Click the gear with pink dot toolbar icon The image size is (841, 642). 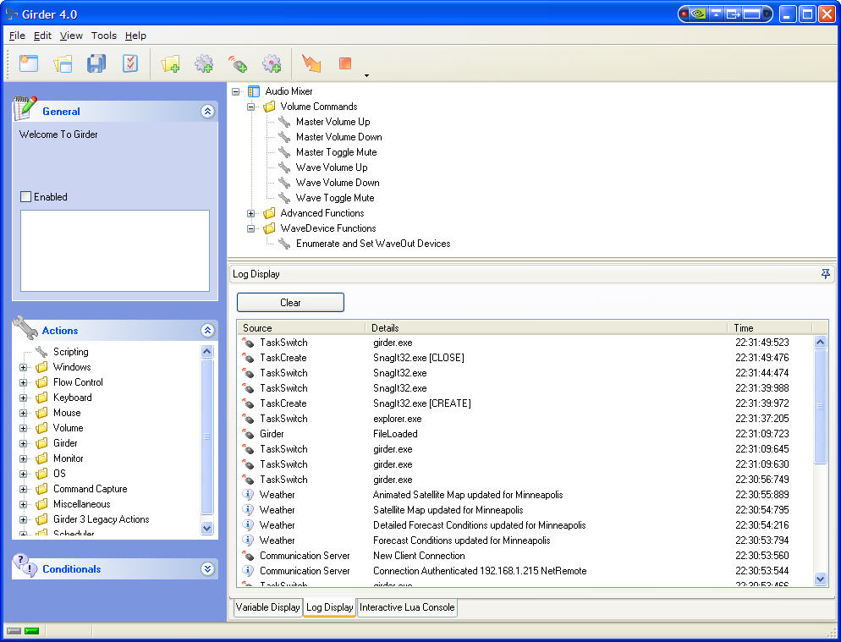(x=272, y=63)
